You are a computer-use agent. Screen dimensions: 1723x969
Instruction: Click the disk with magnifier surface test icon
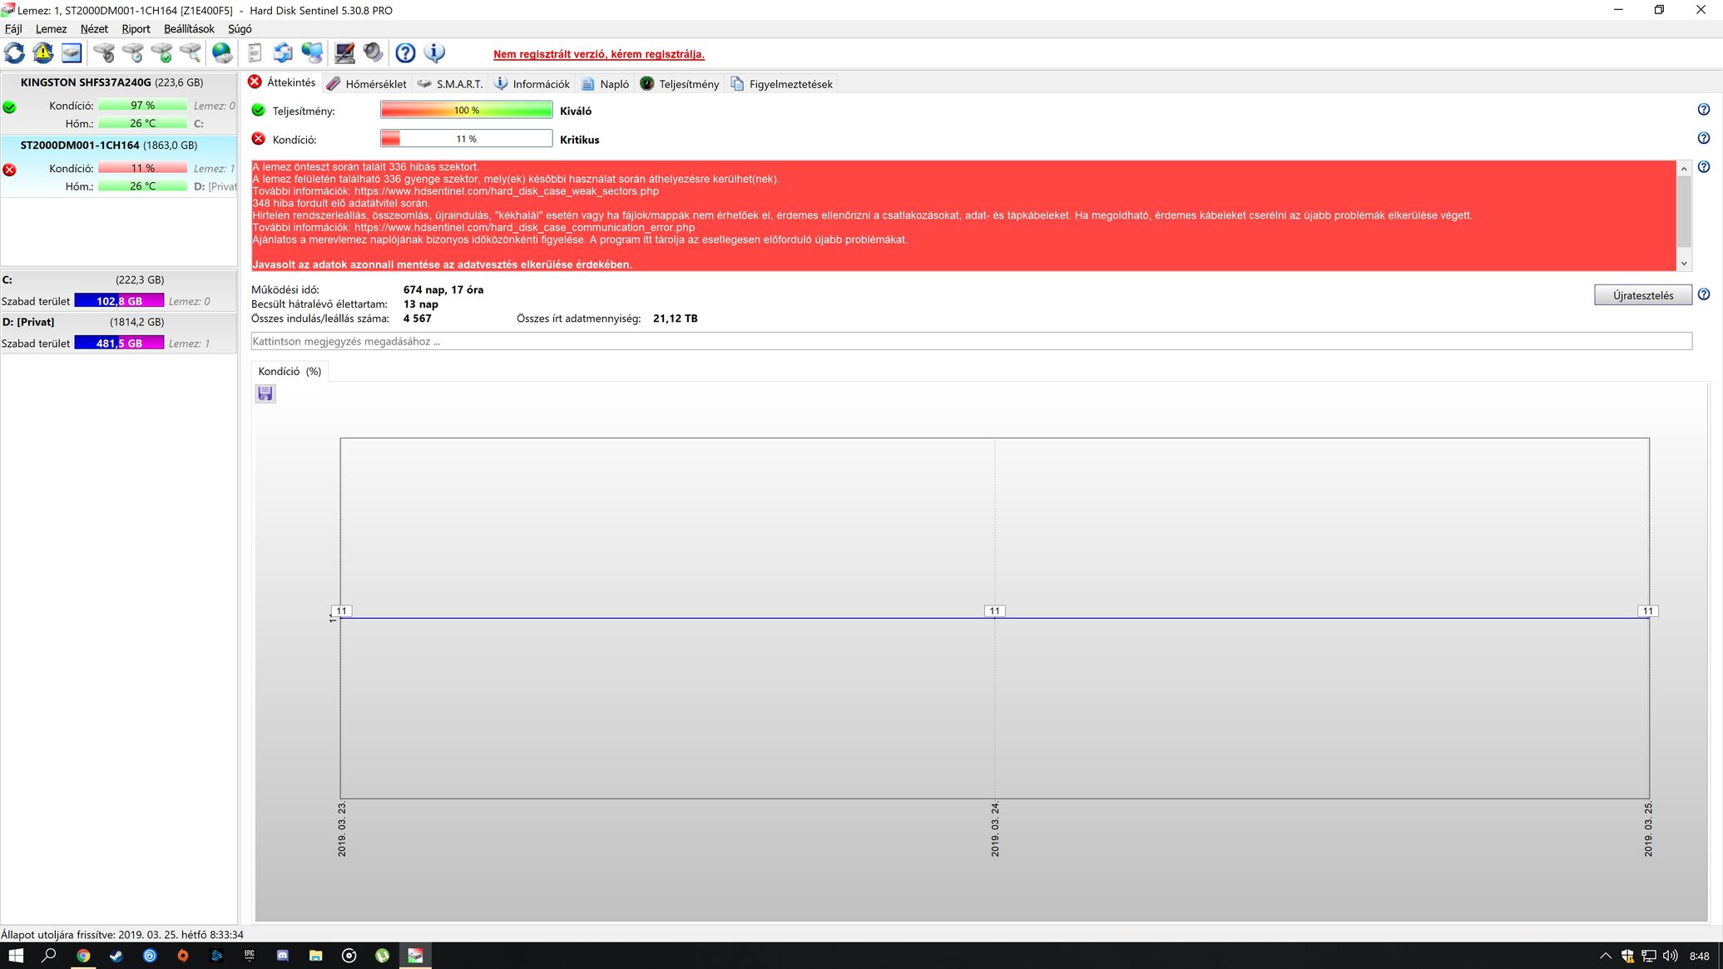[x=191, y=53]
